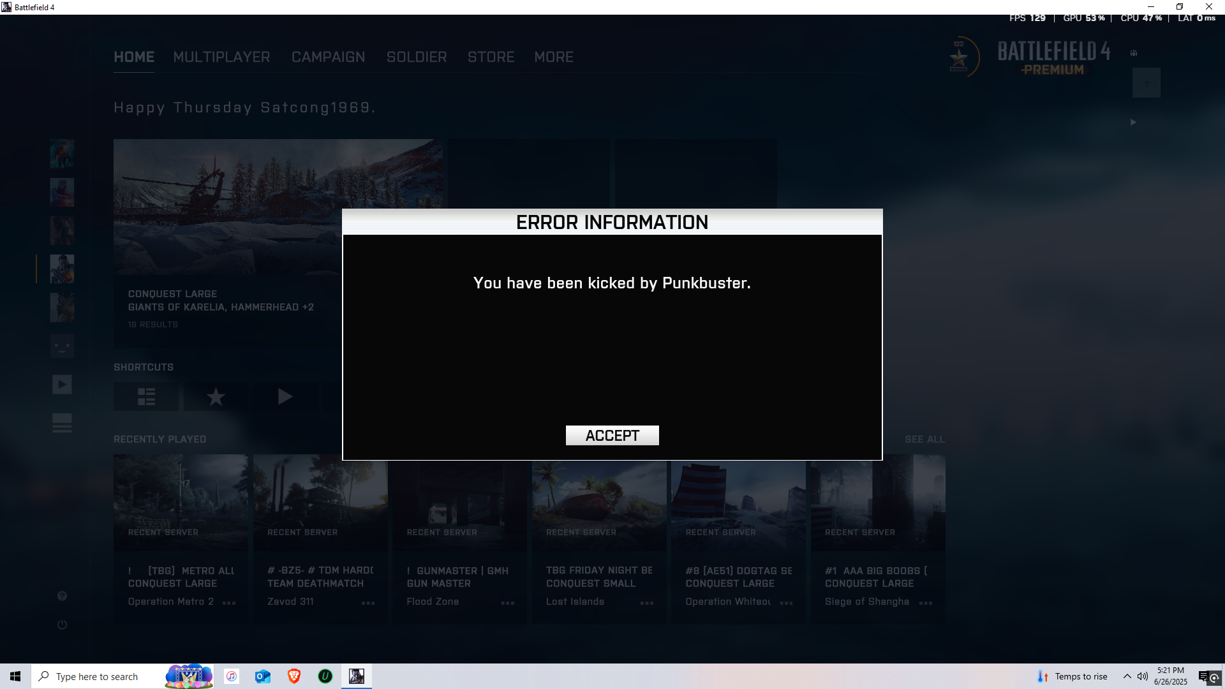This screenshot has height=689, width=1225.
Task: Select the first game thumbnail in left sidebar
Action: (62, 154)
